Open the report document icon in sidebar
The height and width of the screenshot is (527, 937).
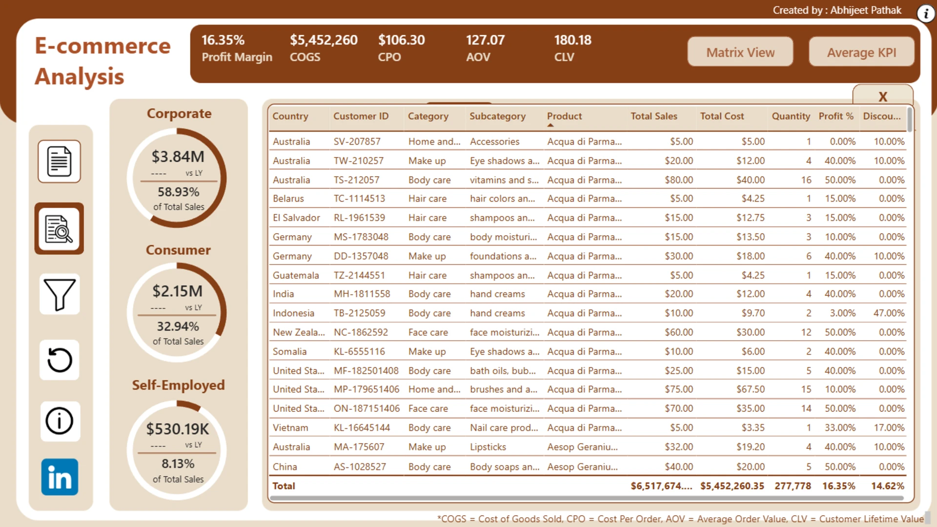tap(60, 162)
